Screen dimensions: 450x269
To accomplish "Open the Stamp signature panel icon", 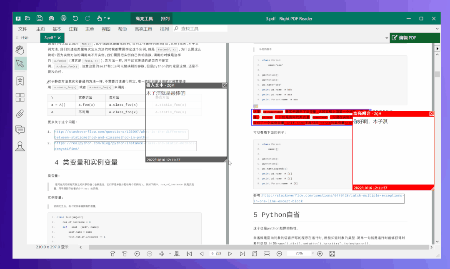I will pyautogui.click(x=20, y=146).
